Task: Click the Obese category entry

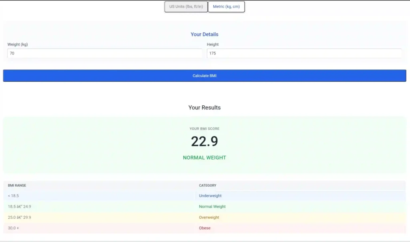Action: [x=204, y=228]
